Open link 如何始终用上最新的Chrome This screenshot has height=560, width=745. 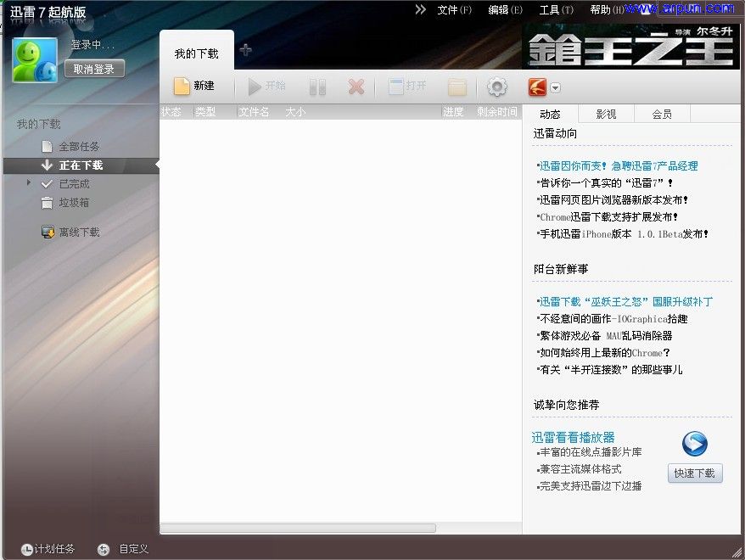click(603, 353)
